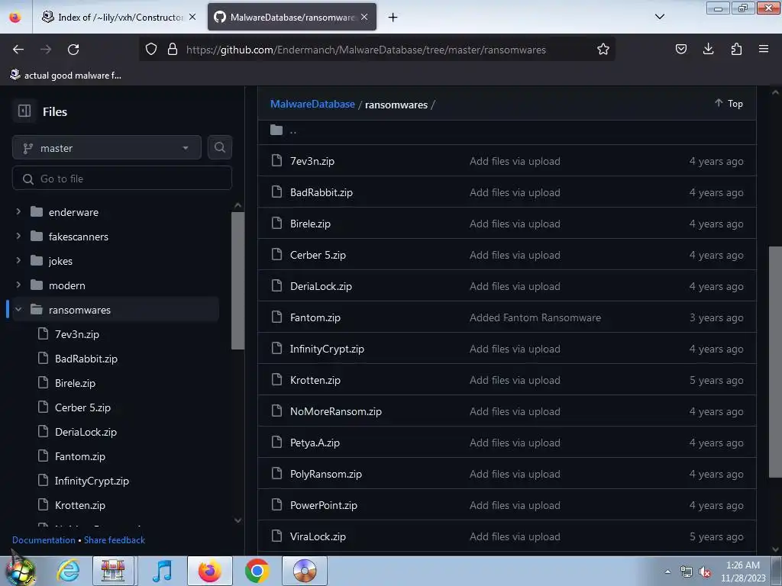Select Krotten.zip in the file tree
Image resolution: width=782 pixels, height=586 pixels.
[79, 505]
